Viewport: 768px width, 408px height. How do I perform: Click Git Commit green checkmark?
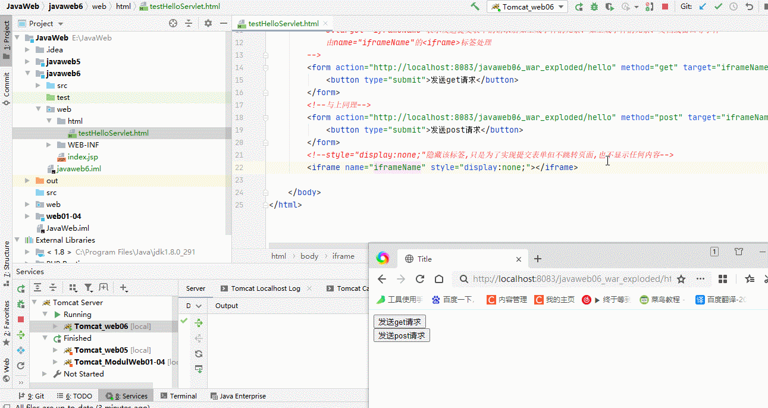(718, 7)
